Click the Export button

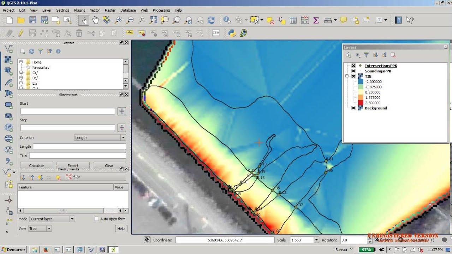pyautogui.click(x=73, y=165)
